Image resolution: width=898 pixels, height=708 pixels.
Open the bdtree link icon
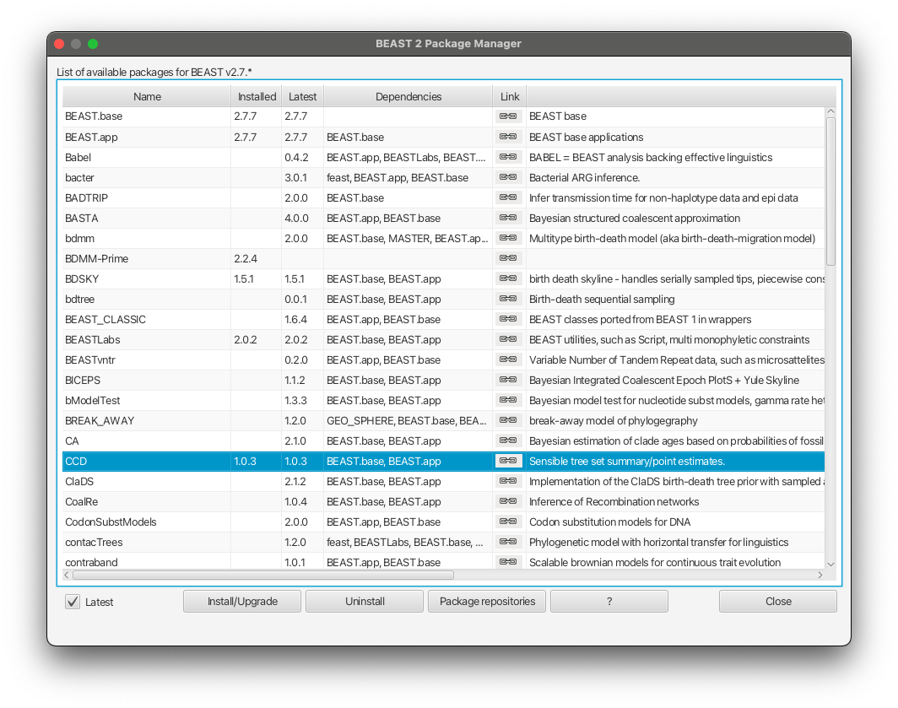pyautogui.click(x=508, y=299)
